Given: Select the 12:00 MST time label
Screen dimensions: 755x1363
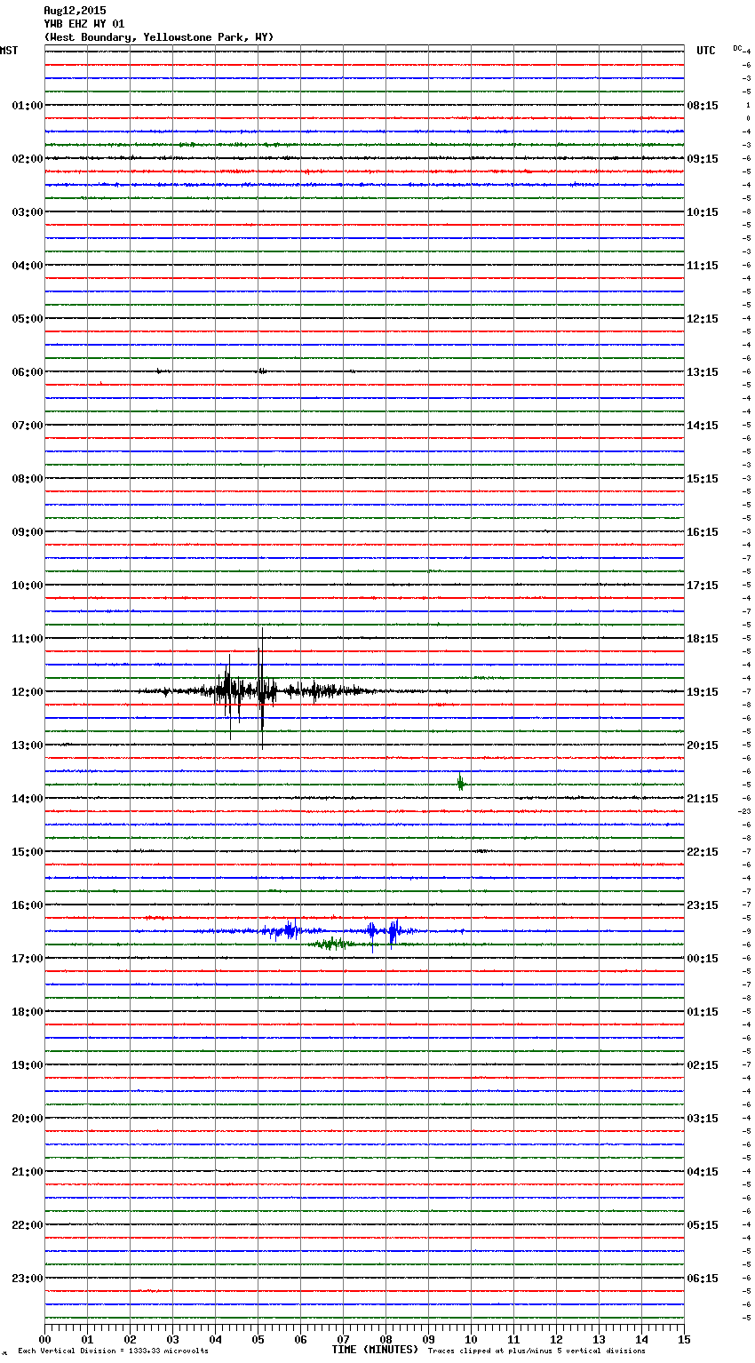Looking at the screenshot, I should pyautogui.click(x=27, y=692).
